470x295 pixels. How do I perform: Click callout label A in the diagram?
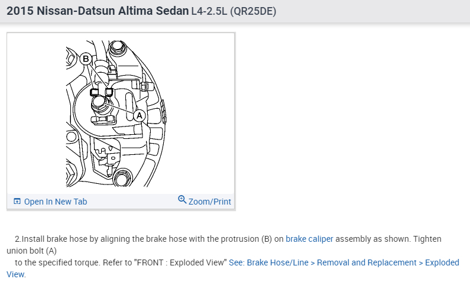[x=140, y=115]
